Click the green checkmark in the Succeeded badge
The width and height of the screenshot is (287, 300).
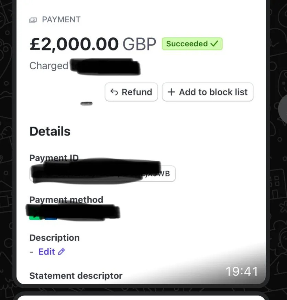[214, 44]
